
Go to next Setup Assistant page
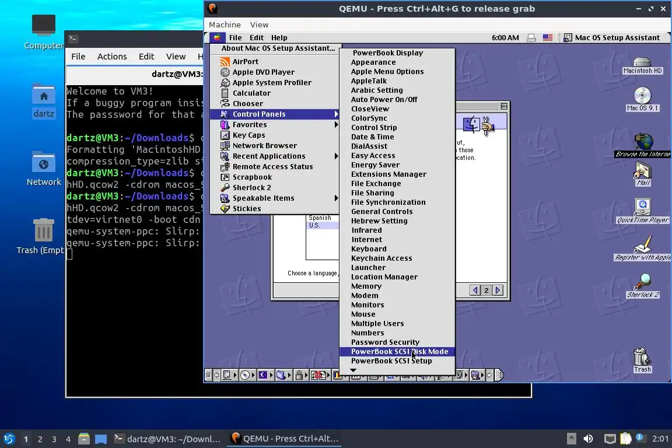[498, 290]
